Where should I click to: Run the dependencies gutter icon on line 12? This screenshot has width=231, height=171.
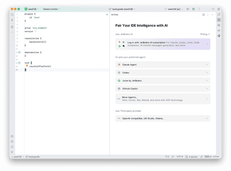(x=20, y=52)
